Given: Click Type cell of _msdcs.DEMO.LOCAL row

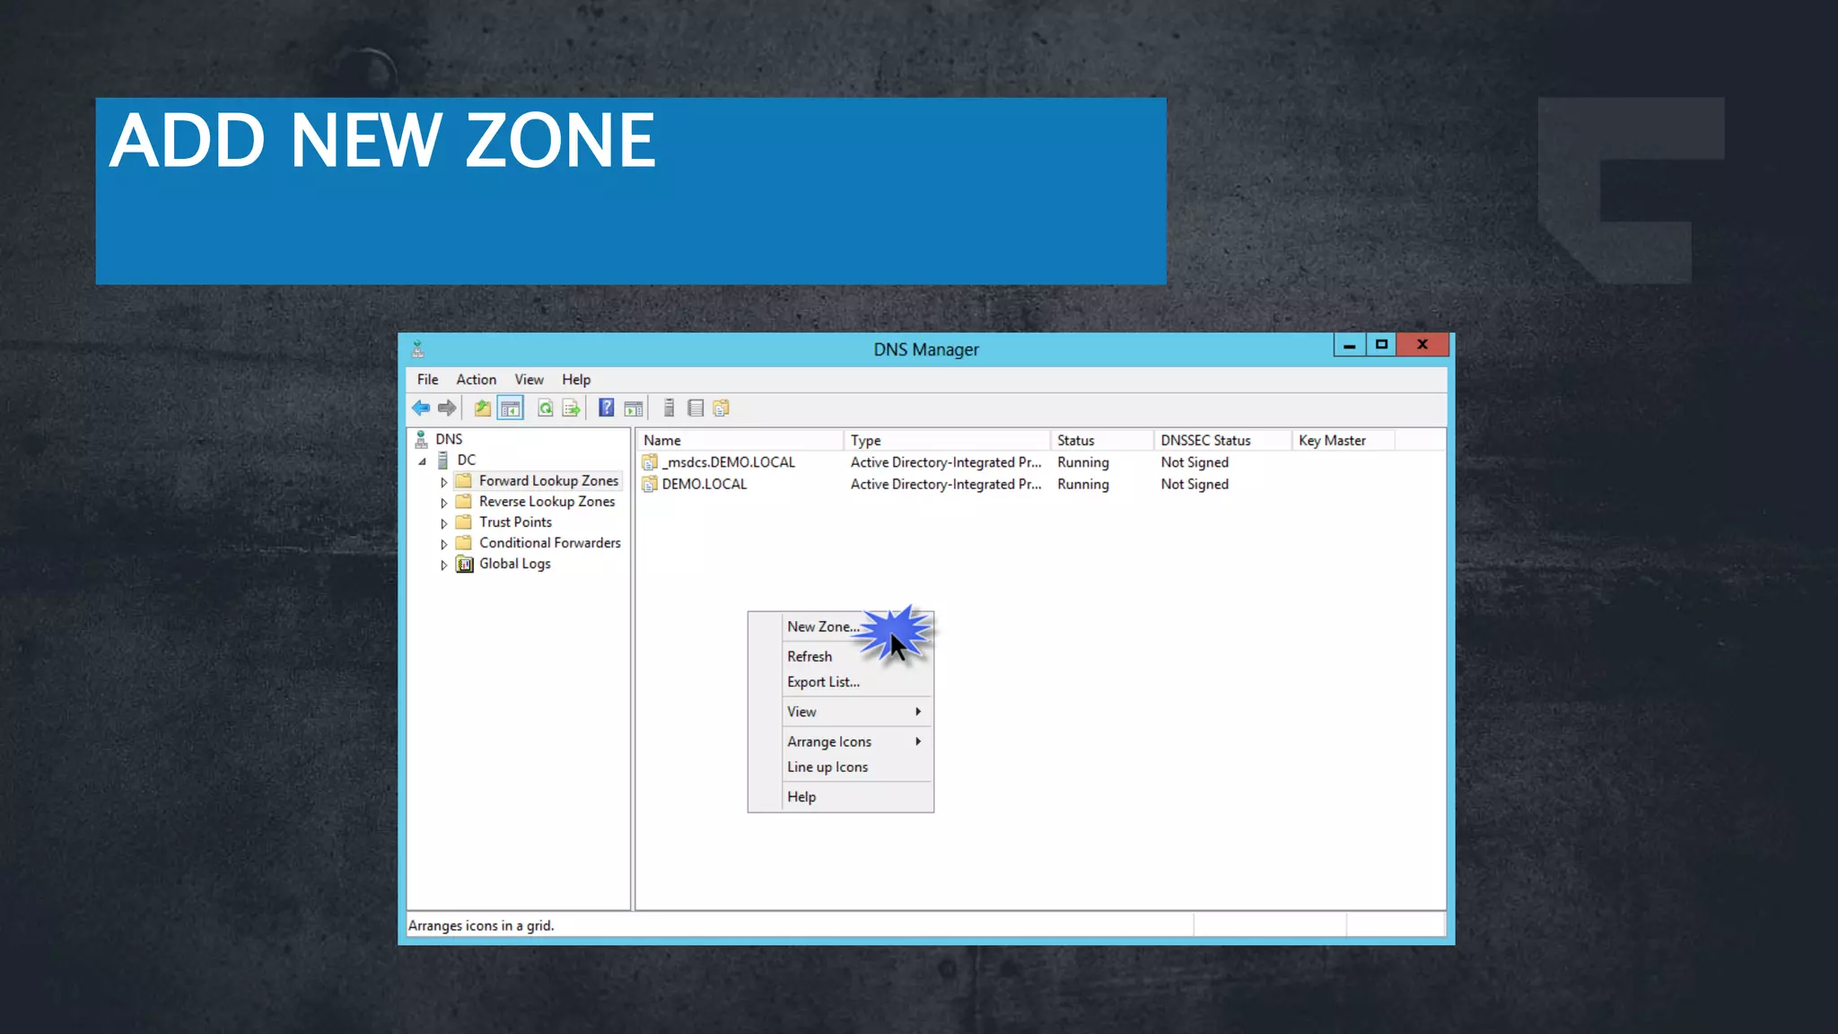Looking at the screenshot, I should pyautogui.click(x=946, y=462).
